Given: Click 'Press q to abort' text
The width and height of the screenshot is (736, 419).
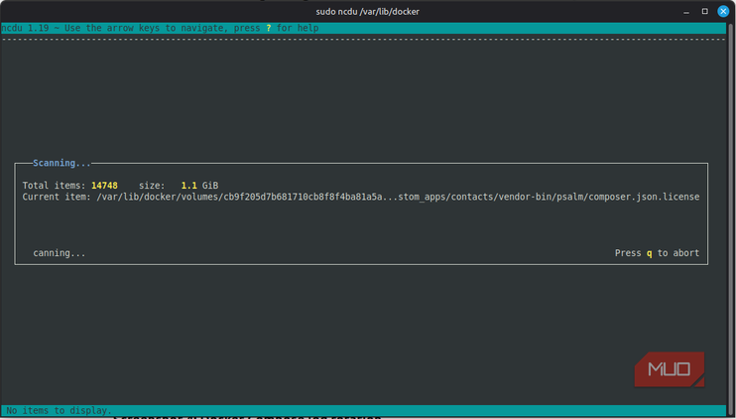Looking at the screenshot, I should click(x=657, y=253).
